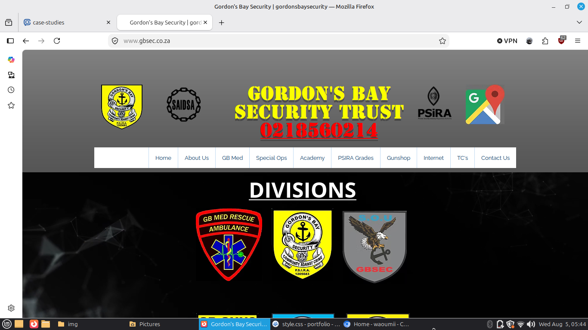Show browsing history in the sidebar

[x=11, y=90]
